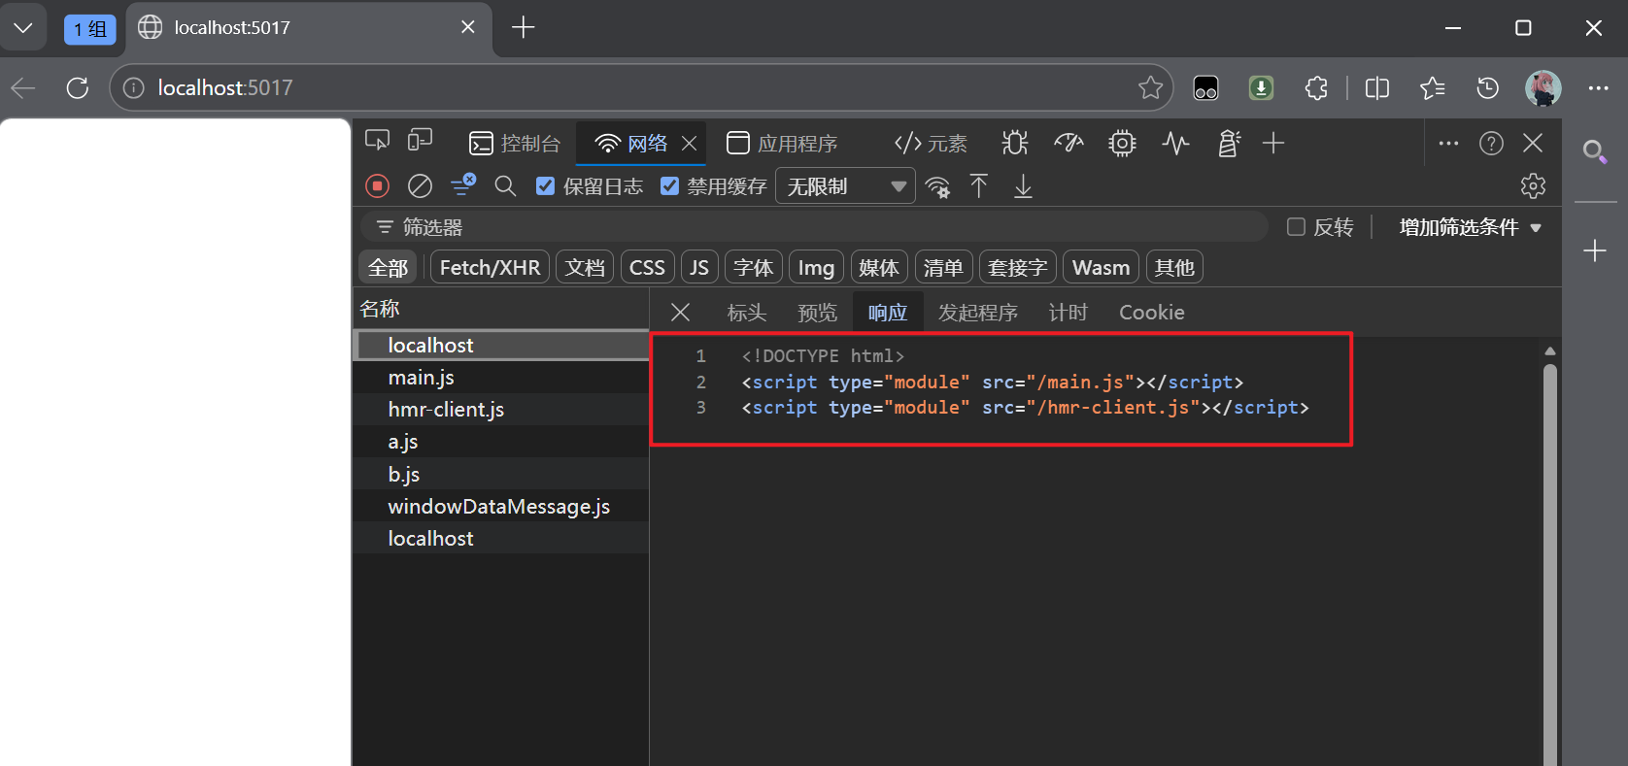
Task: Uncheck 保留日志 preserve log
Action: tap(546, 186)
